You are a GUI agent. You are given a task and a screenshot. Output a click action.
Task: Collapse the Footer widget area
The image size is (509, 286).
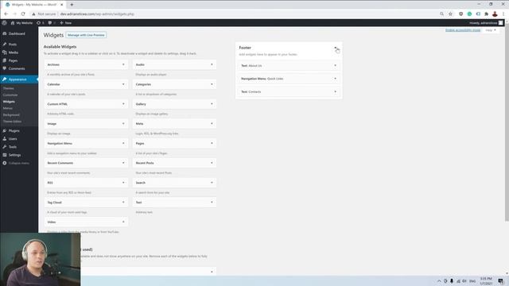point(336,48)
